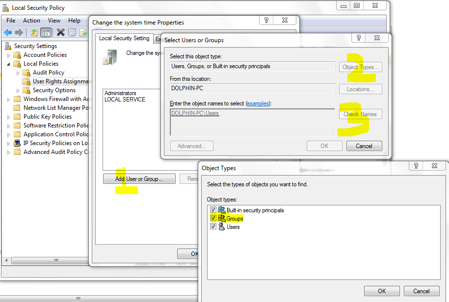This screenshot has width=449, height=302.
Task: Check Built-in security principals object type
Action: (x=213, y=209)
